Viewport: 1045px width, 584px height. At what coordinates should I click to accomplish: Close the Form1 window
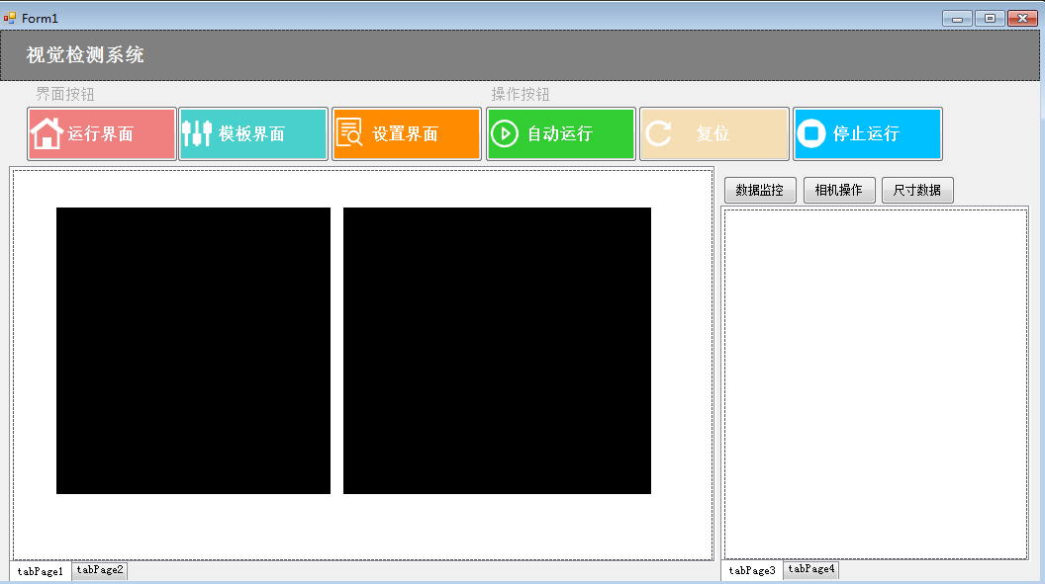(x=1022, y=19)
